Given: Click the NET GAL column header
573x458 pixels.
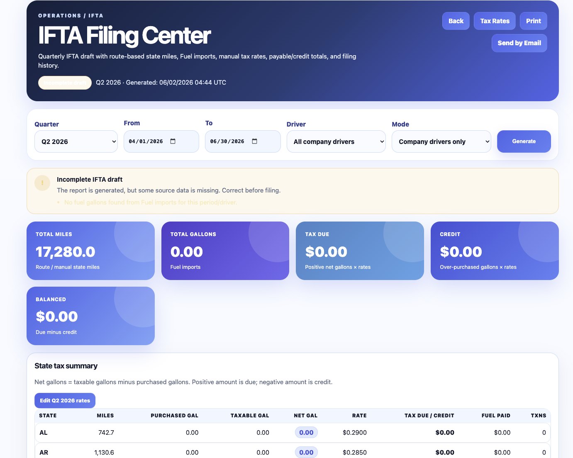Looking at the screenshot, I should point(305,415).
